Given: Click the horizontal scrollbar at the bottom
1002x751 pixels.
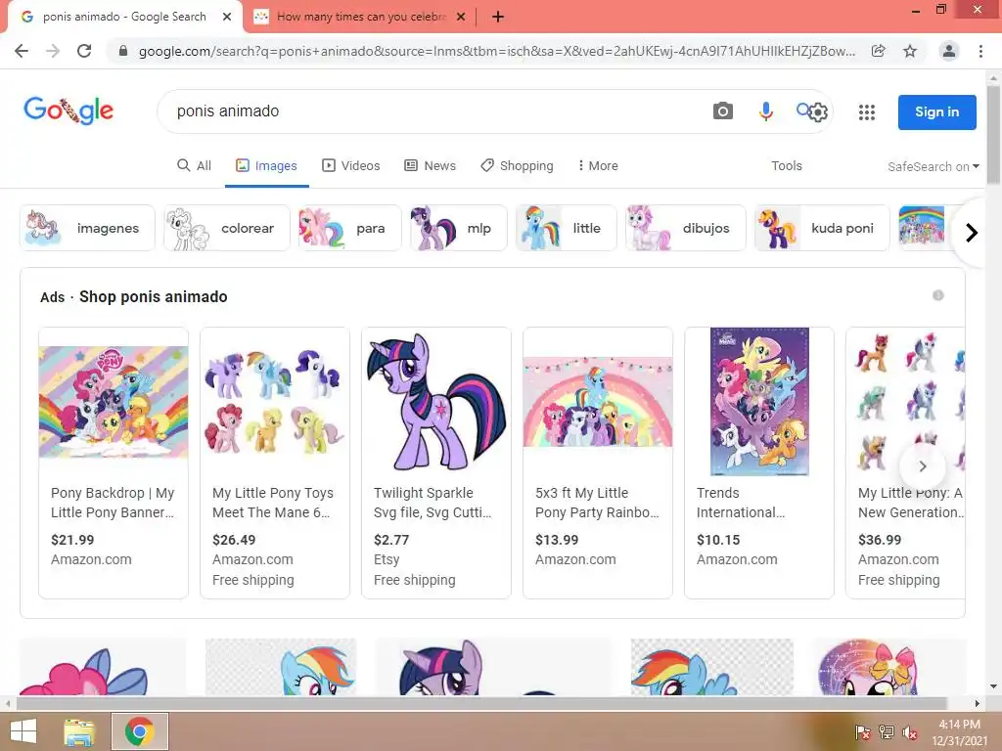Looking at the screenshot, I should pyautogui.click(x=481, y=703).
